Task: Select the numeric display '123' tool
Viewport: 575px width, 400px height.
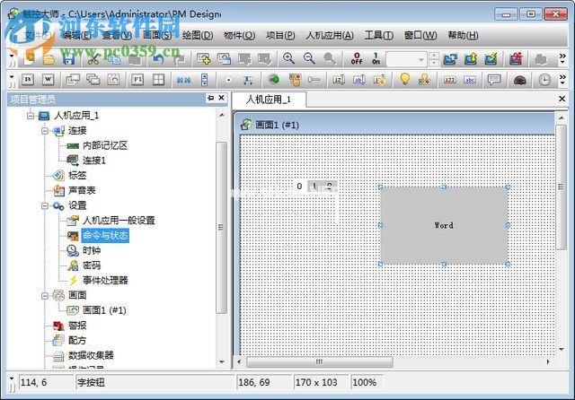Action: [x=449, y=80]
